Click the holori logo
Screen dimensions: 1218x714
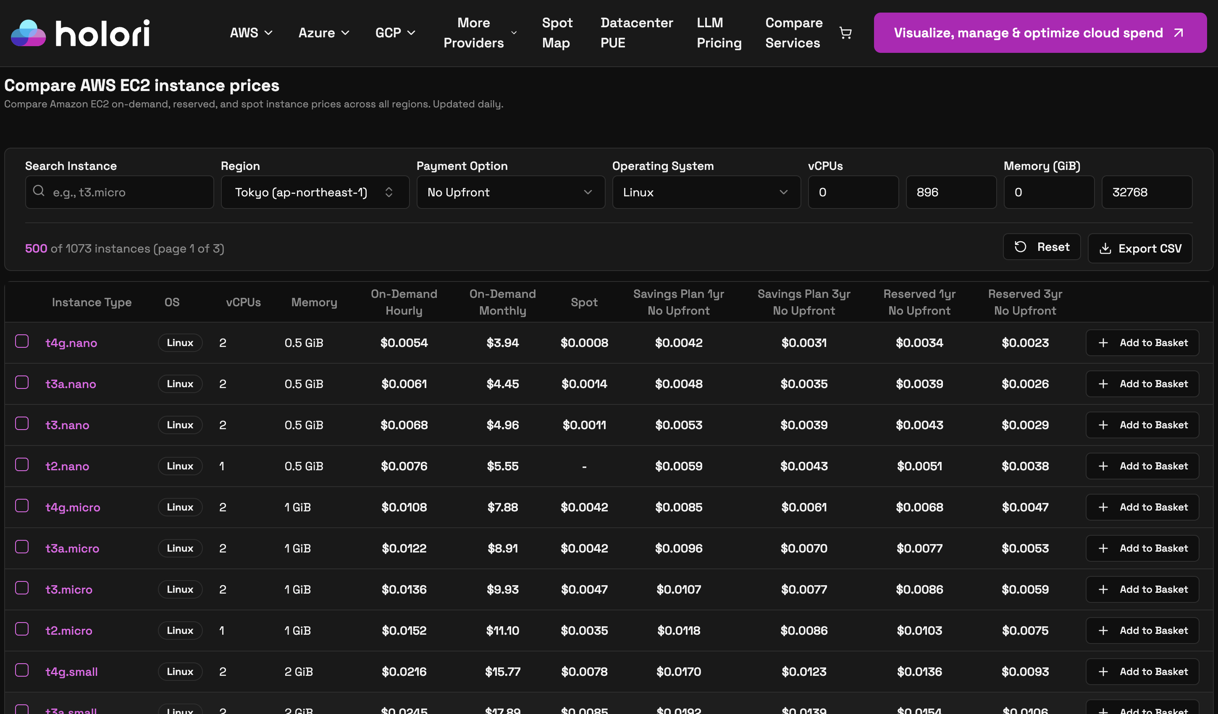(80, 33)
